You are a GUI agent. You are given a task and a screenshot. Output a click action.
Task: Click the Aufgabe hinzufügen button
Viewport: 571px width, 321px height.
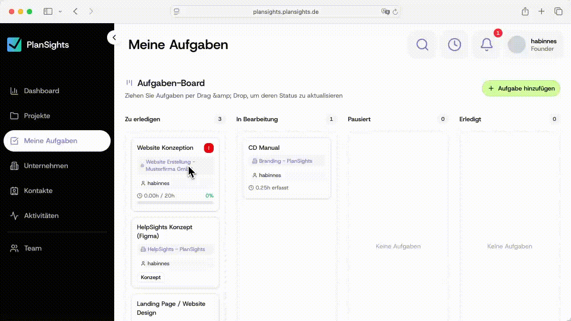coord(521,88)
